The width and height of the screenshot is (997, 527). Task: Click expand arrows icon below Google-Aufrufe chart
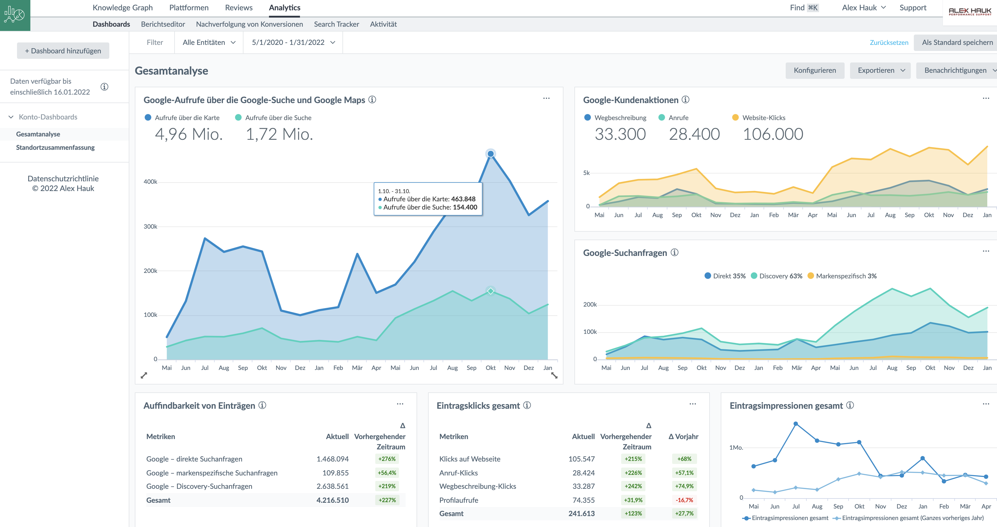(x=144, y=375)
